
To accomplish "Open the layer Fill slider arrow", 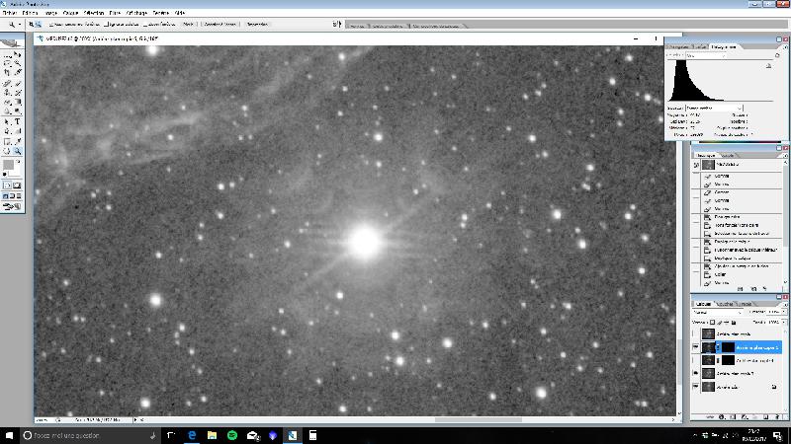I will [x=783, y=323].
